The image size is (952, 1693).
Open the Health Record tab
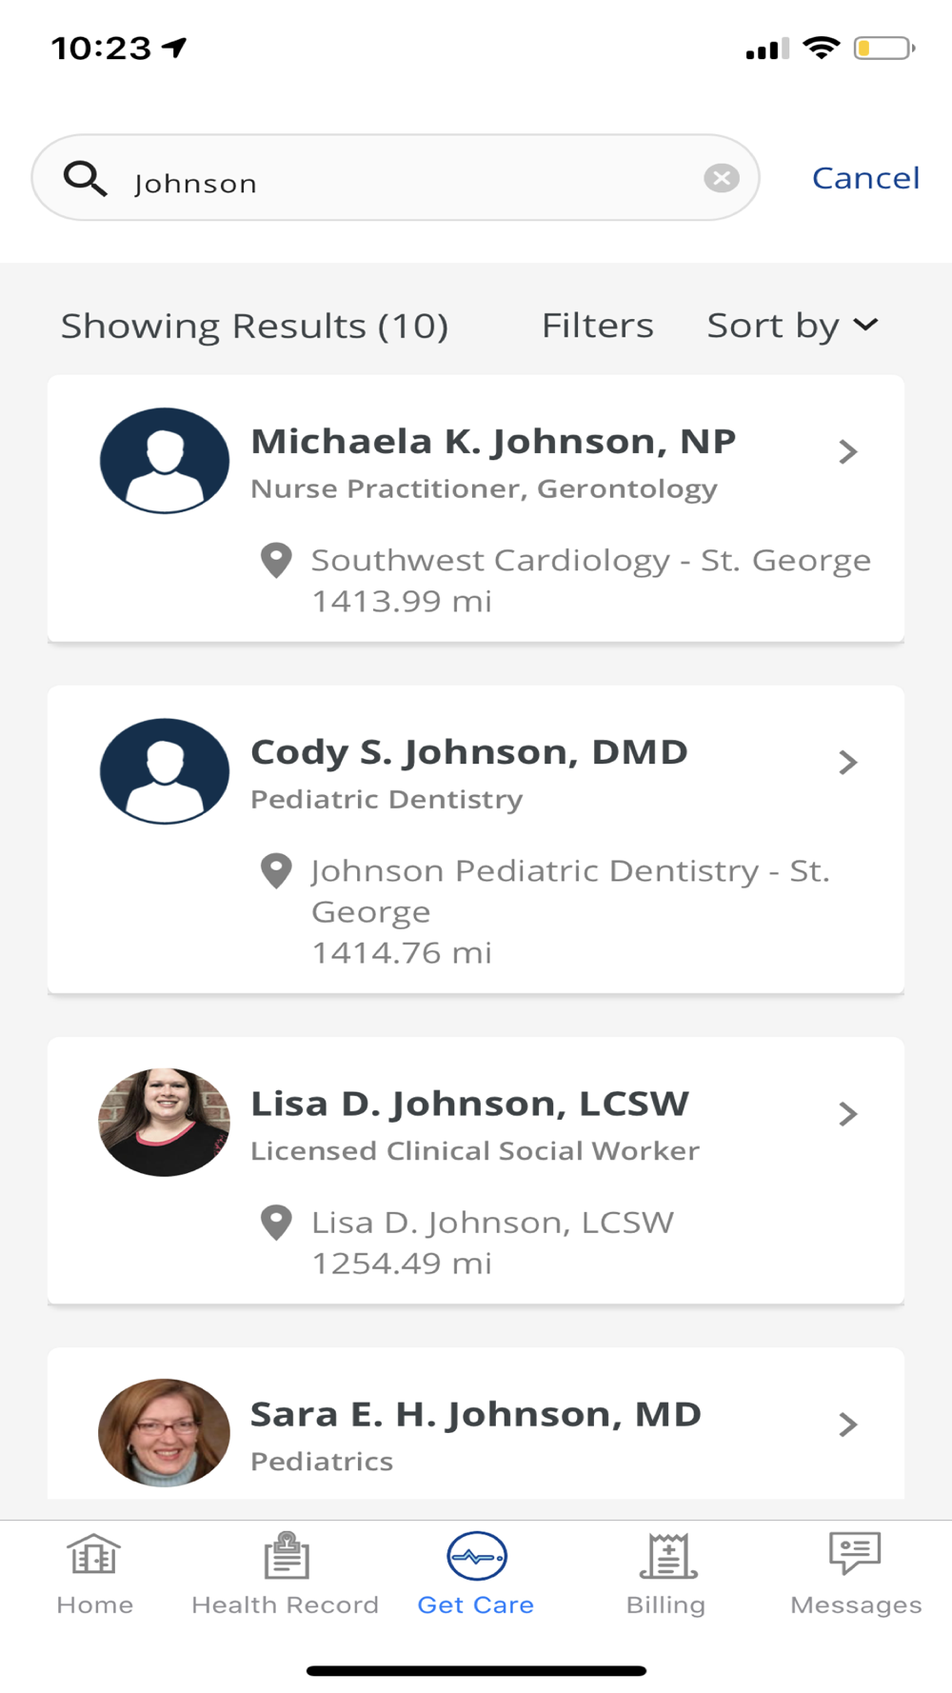[x=286, y=1575]
